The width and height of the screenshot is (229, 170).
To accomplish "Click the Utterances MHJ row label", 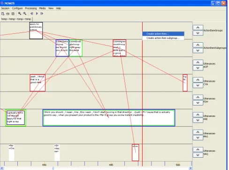I will (209, 135).
